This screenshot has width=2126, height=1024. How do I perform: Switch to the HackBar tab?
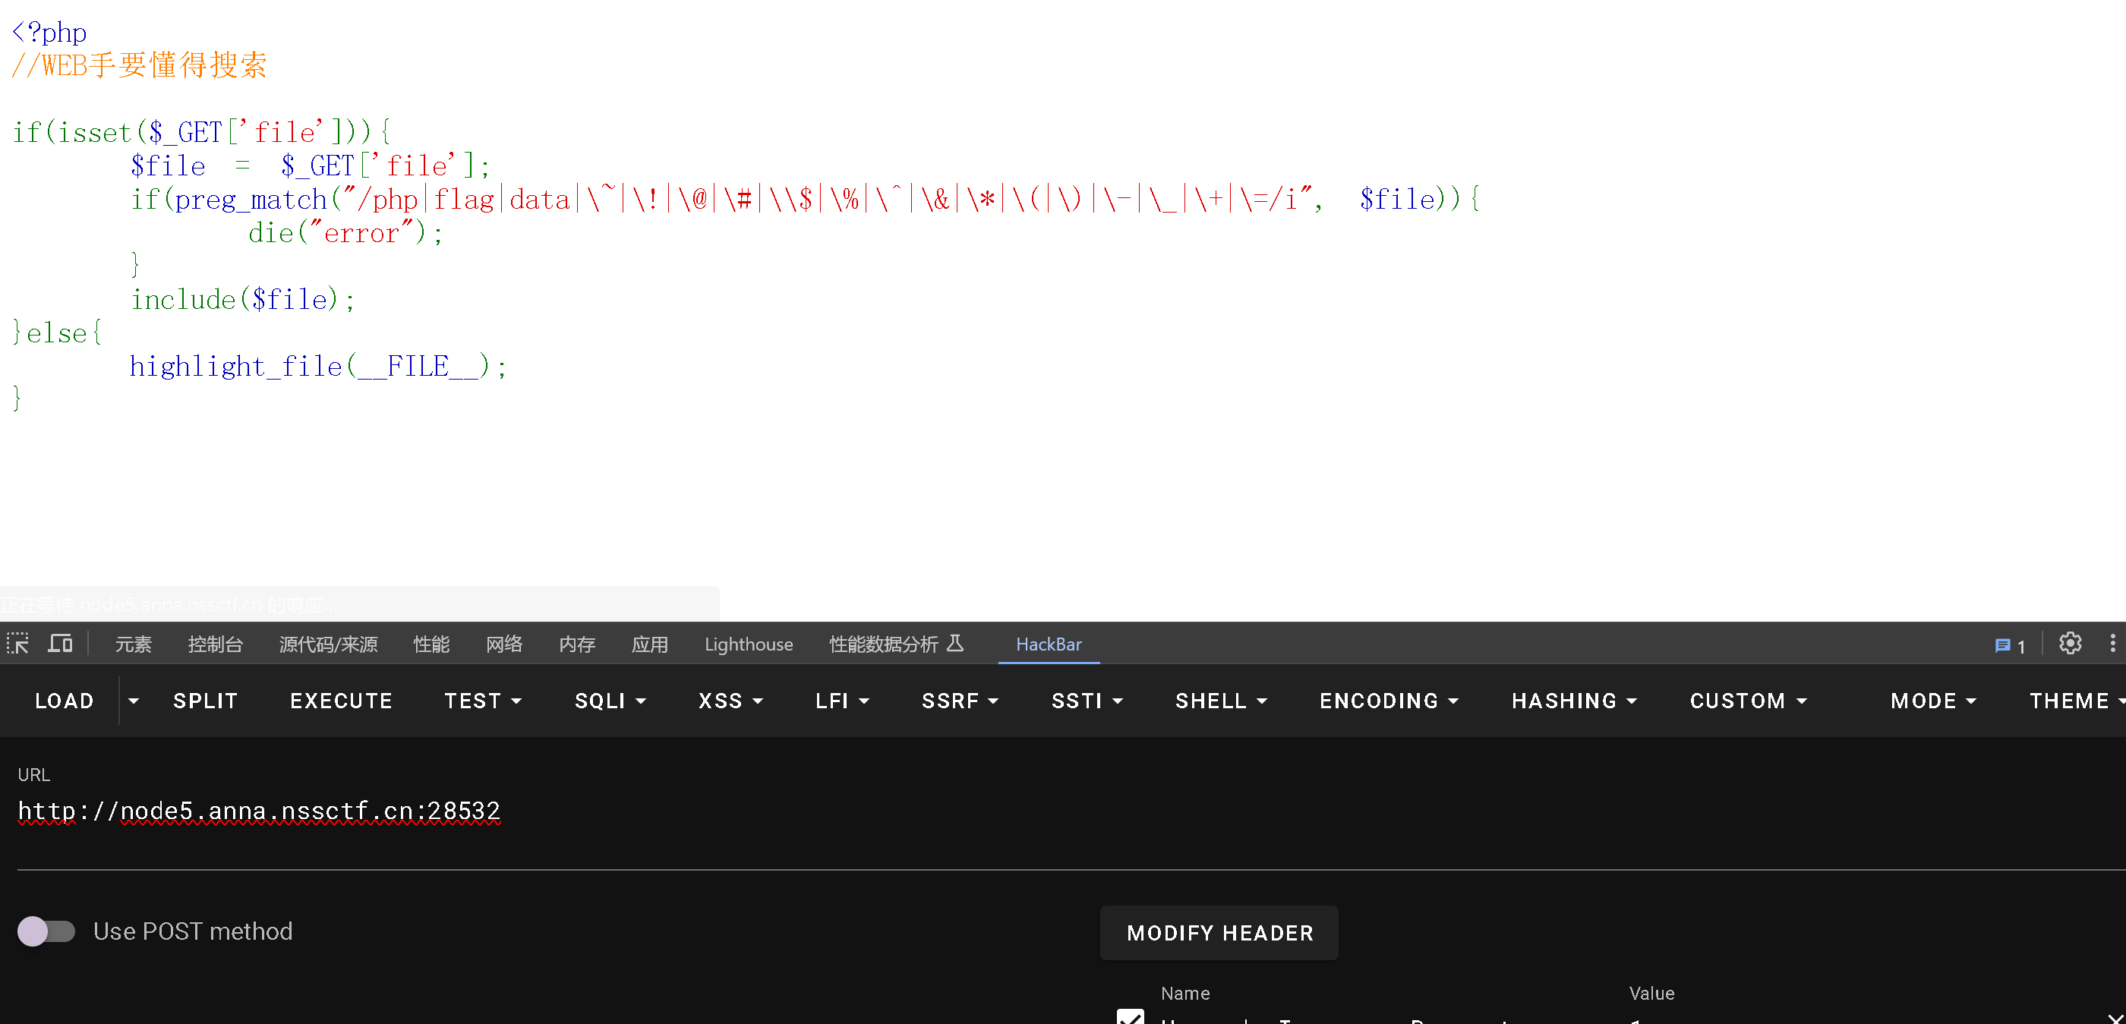coord(1048,644)
